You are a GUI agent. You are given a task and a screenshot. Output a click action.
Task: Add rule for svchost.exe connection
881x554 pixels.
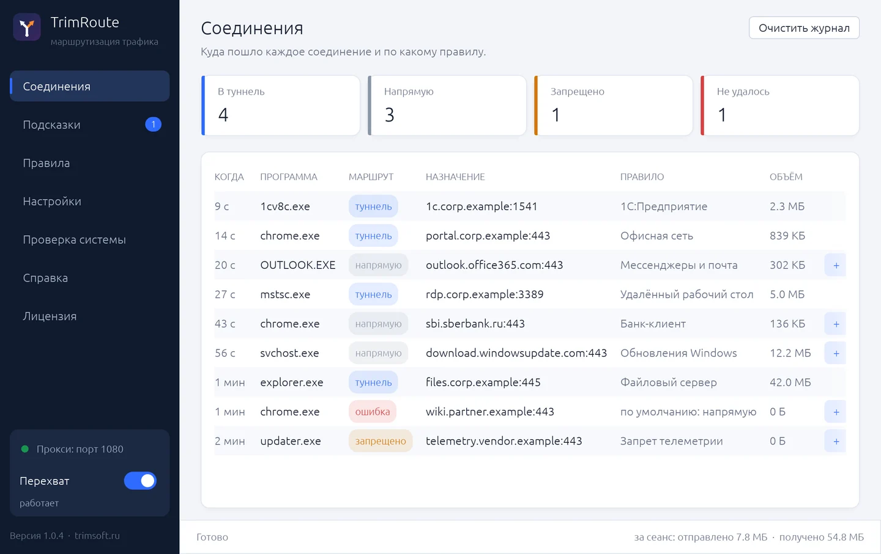pyautogui.click(x=836, y=353)
